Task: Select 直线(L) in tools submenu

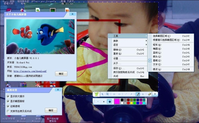Action: (x=171, y=52)
